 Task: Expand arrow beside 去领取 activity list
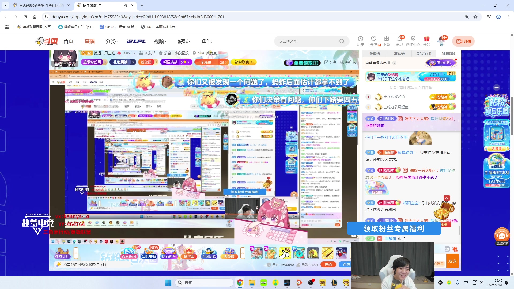point(243,253)
